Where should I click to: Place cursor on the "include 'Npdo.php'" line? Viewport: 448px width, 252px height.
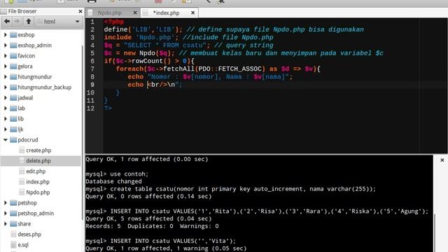(x=188, y=37)
